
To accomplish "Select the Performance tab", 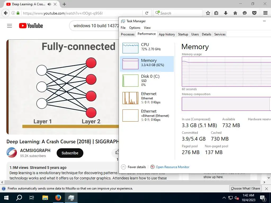I will pos(147,34).
